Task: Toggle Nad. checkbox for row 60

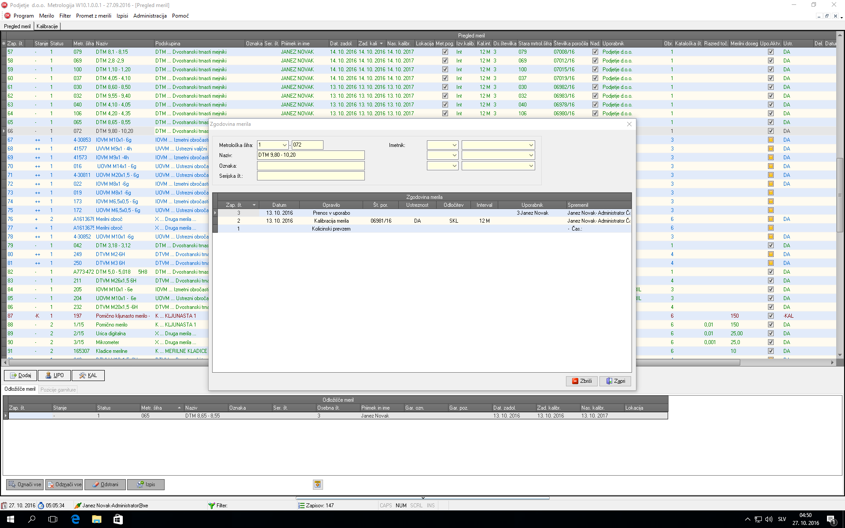Action: [595, 78]
